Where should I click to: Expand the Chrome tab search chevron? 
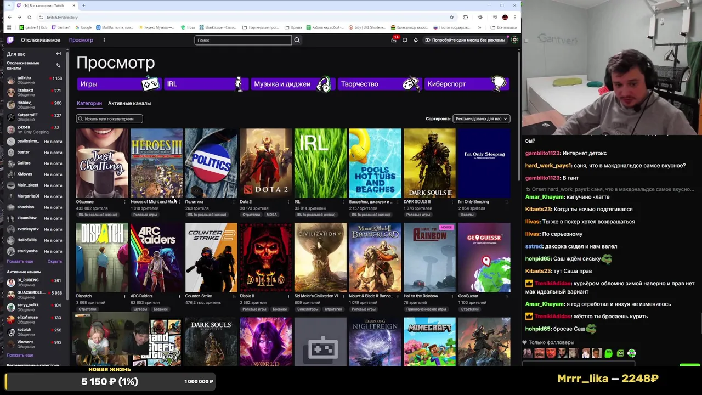point(9,5)
